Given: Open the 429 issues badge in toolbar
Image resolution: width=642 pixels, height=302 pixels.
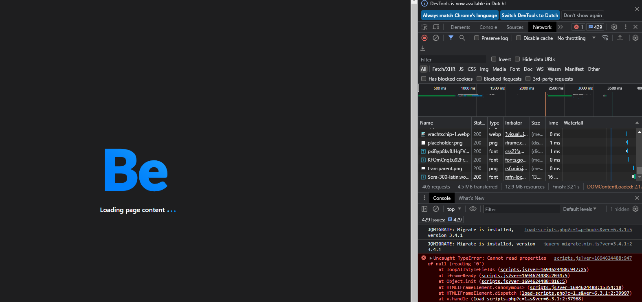Looking at the screenshot, I should point(595,27).
